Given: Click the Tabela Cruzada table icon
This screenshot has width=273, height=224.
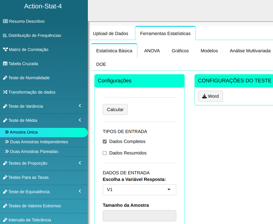Looking at the screenshot, I should tap(5, 64).
